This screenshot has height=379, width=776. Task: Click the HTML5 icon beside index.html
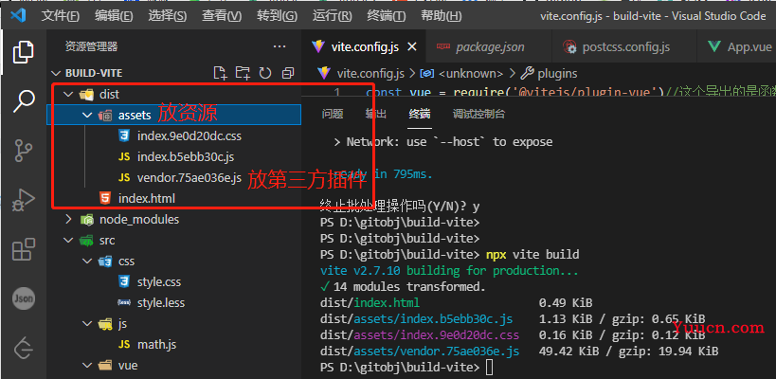pyautogui.click(x=105, y=199)
